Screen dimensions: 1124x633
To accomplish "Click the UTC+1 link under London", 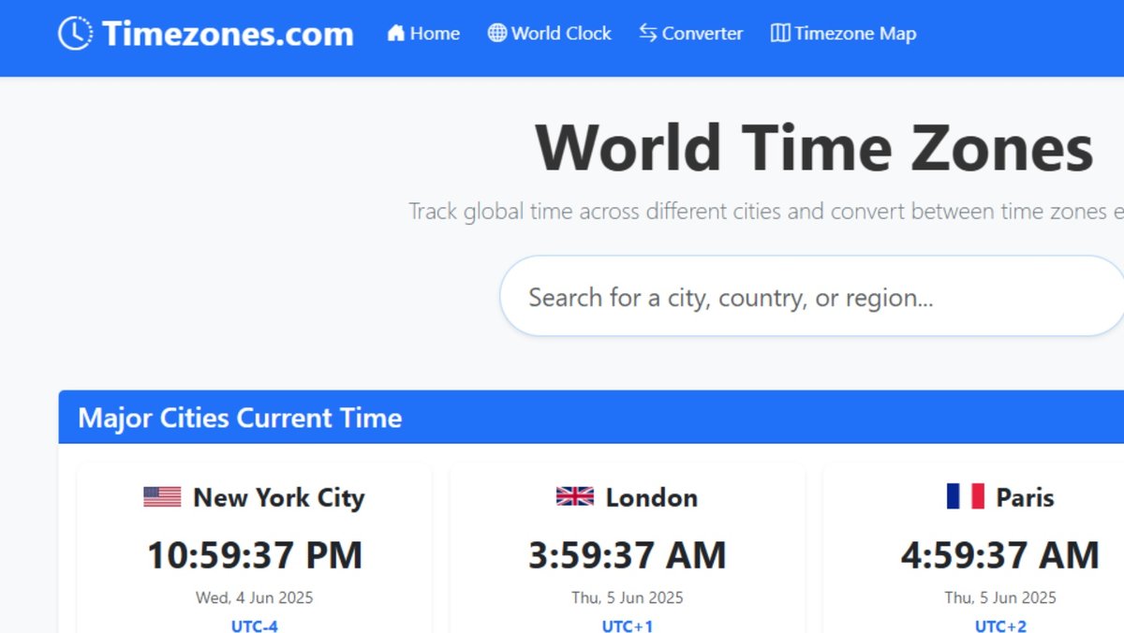I will tap(627, 626).
